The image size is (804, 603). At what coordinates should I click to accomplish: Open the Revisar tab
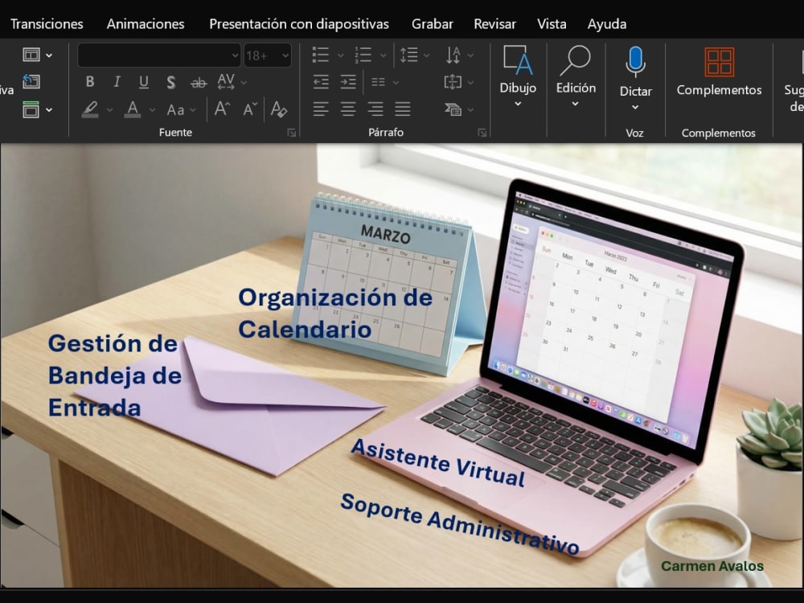pyautogui.click(x=494, y=24)
